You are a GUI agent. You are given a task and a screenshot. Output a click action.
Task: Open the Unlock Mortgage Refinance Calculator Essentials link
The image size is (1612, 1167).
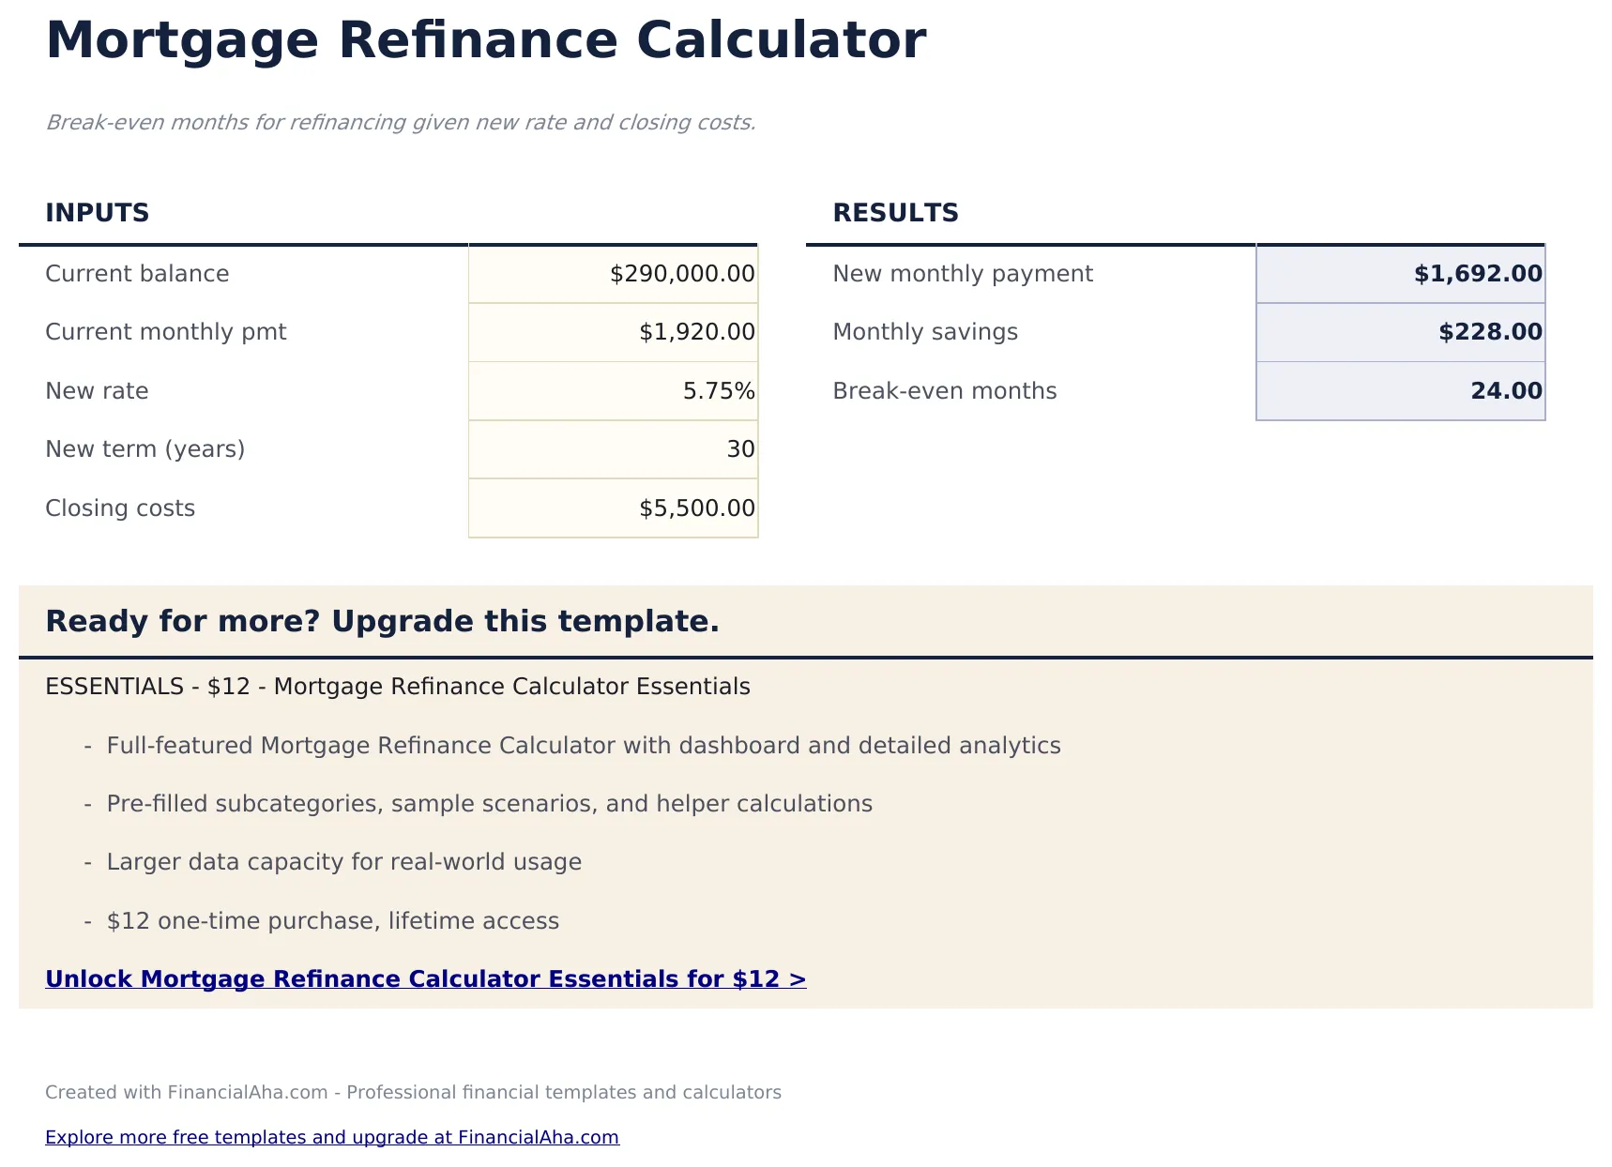click(426, 978)
